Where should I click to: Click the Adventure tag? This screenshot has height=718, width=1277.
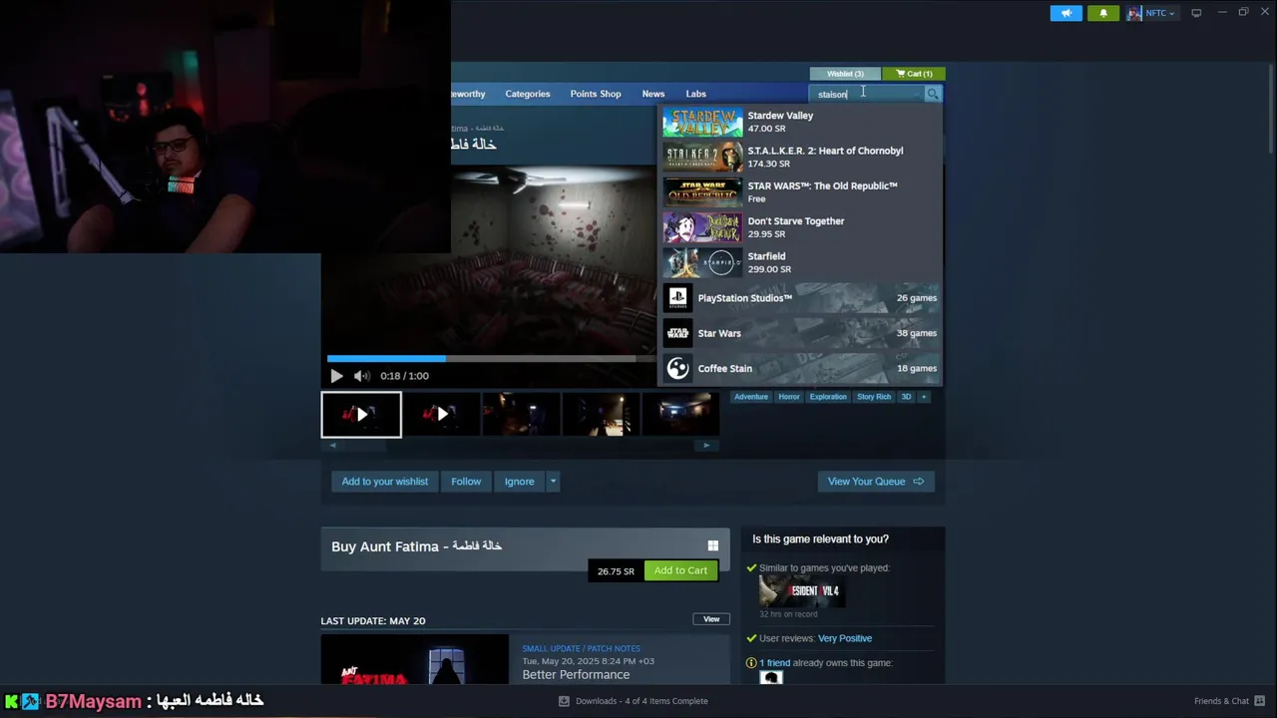[x=751, y=397]
